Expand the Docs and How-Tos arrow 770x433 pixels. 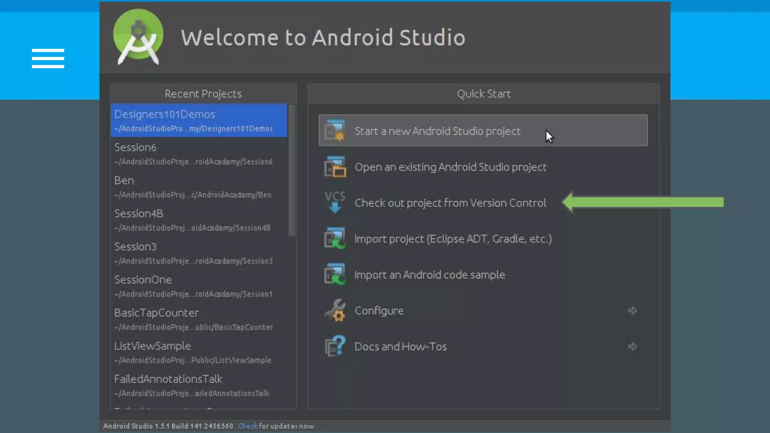(632, 346)
